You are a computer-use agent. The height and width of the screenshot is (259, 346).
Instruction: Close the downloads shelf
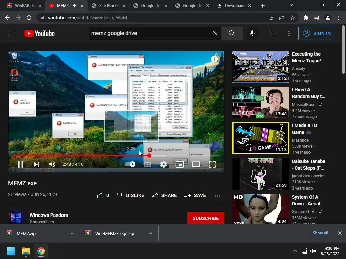(x=340, y=233)
